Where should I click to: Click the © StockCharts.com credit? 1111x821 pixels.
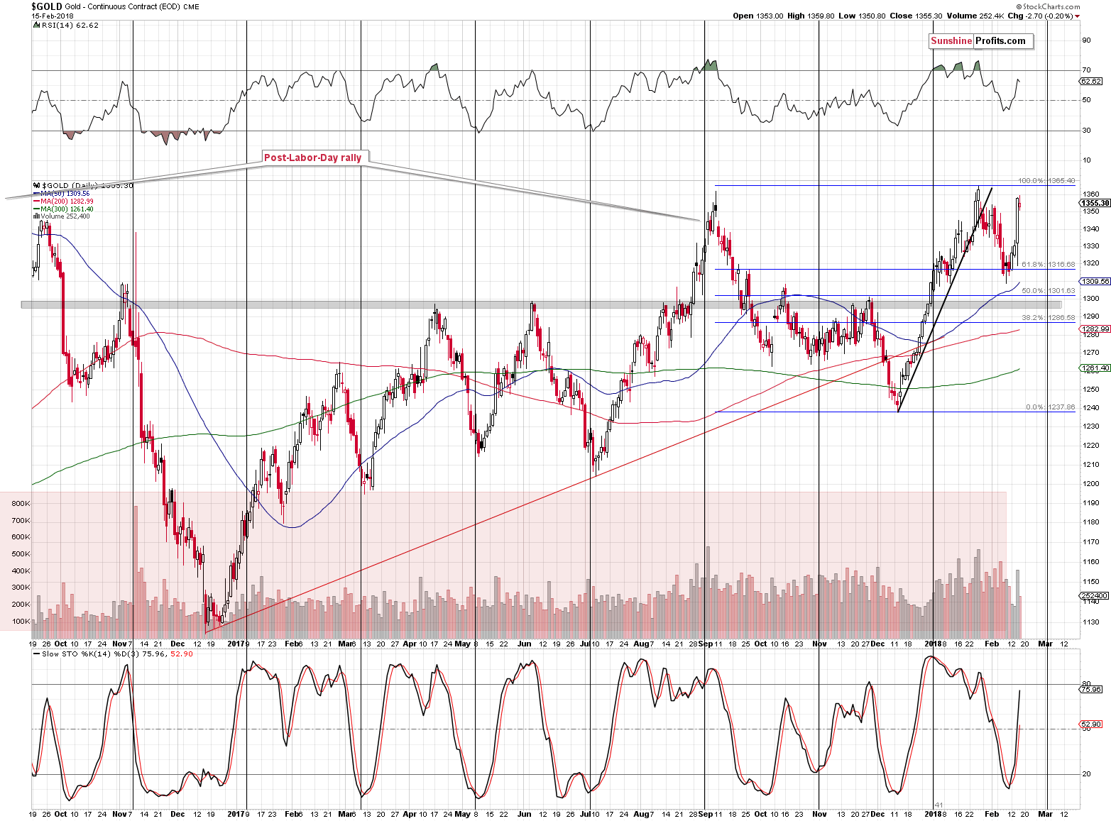tap(1048, 6)
